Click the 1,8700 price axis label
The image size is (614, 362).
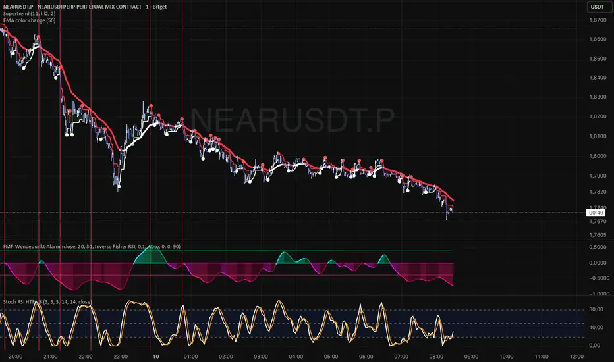(x=598, y=20)
